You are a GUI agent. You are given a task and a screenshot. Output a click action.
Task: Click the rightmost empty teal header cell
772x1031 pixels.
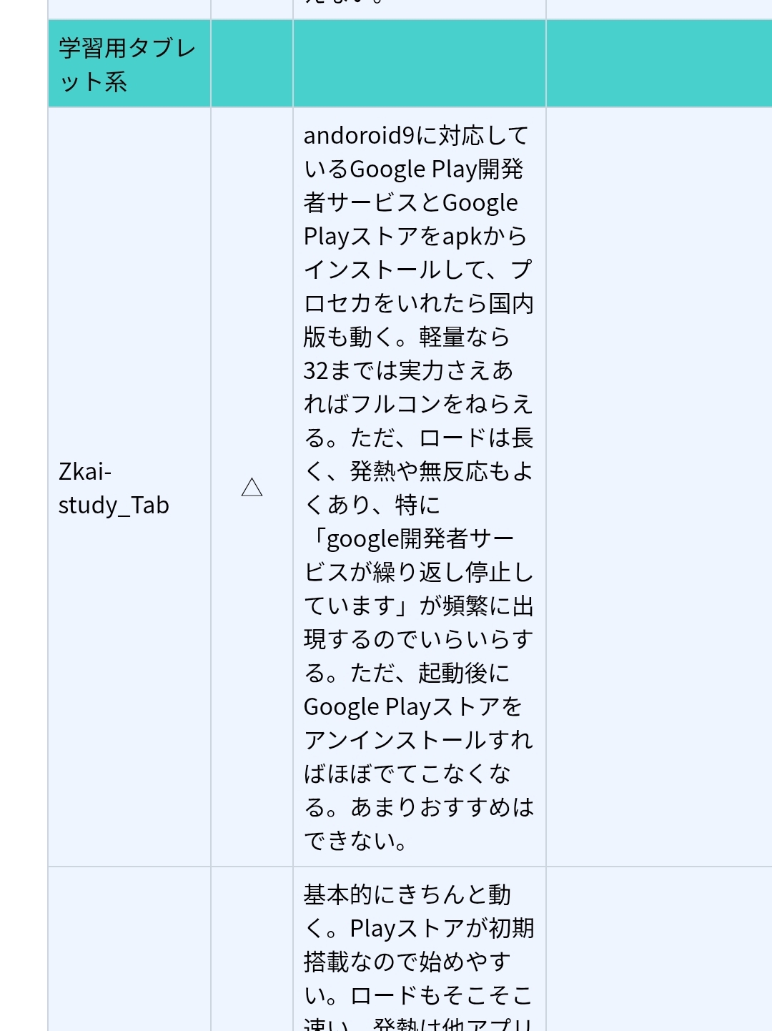[658, 64]
